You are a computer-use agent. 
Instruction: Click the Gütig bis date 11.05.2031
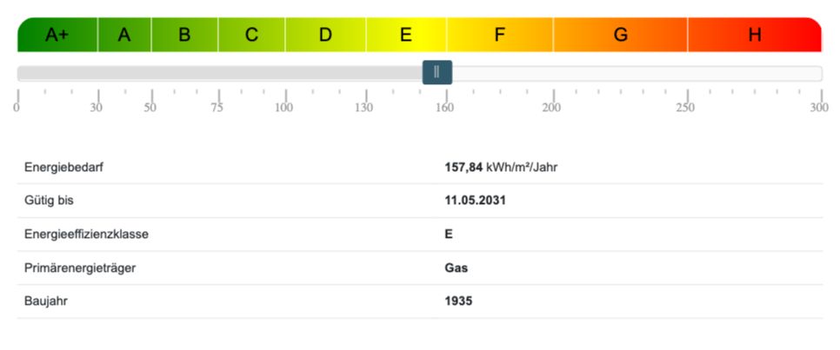click(x=475, y=201)
